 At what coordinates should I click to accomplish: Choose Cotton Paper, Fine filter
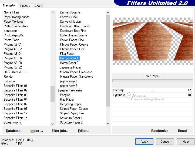click(x=72, y=40)
